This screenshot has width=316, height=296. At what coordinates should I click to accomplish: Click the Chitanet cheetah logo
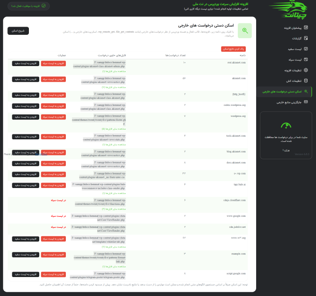click(288, 10)
